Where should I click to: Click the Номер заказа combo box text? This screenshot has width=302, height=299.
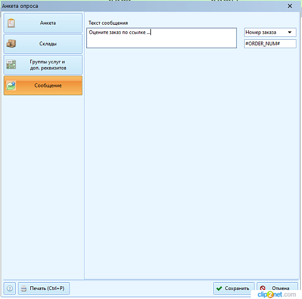click(x=261, y=33)
